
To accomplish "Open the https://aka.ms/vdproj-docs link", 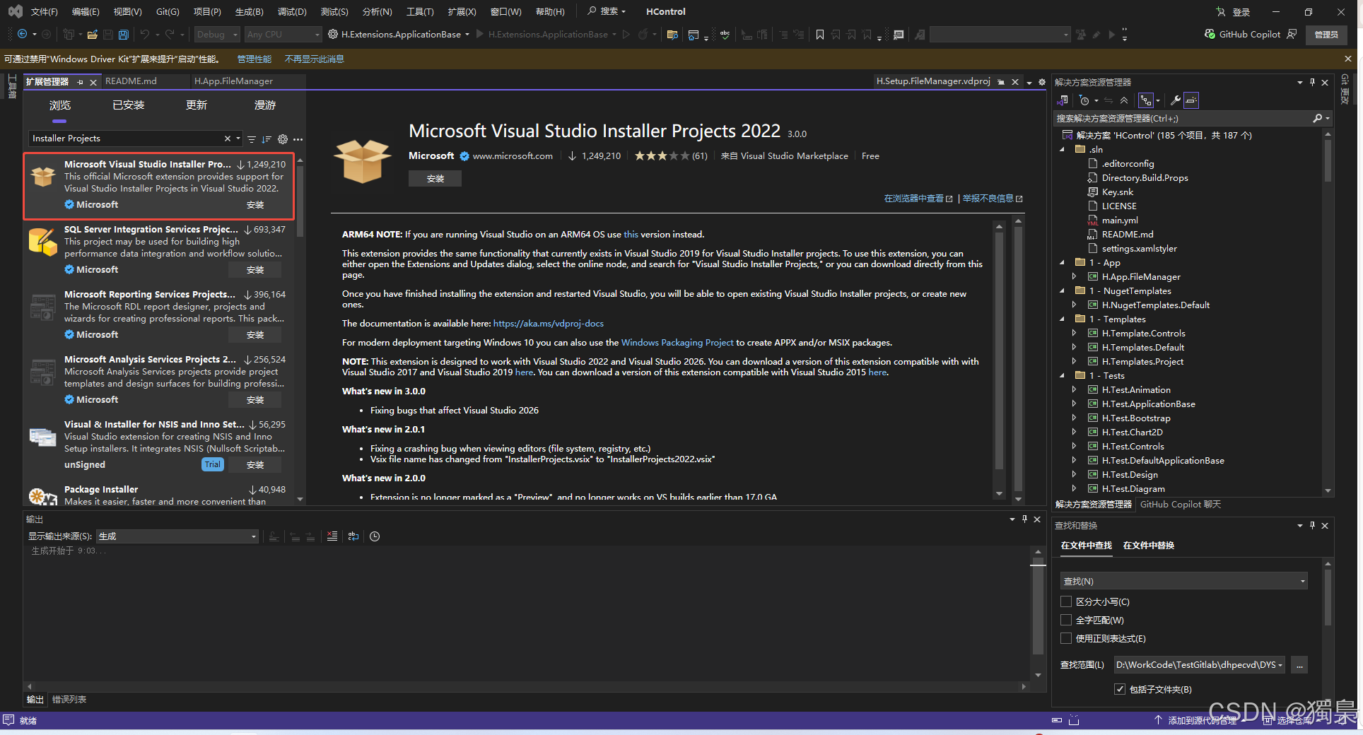I will click(x=548, y=323).
